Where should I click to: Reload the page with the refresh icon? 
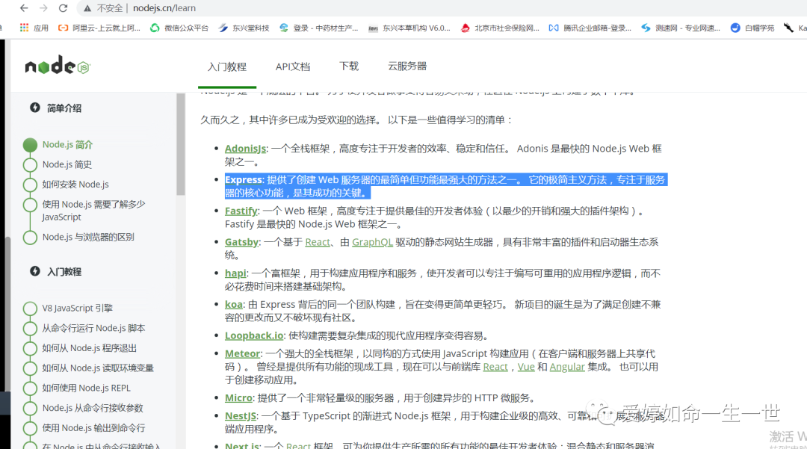click(x=63, y=8)
